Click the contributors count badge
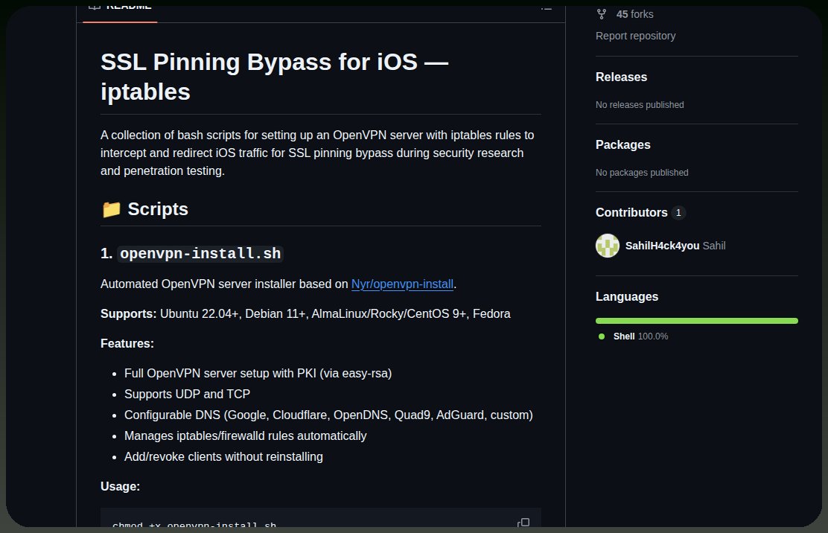This screenshot has width=828, height=533. (x=678, y=213)
